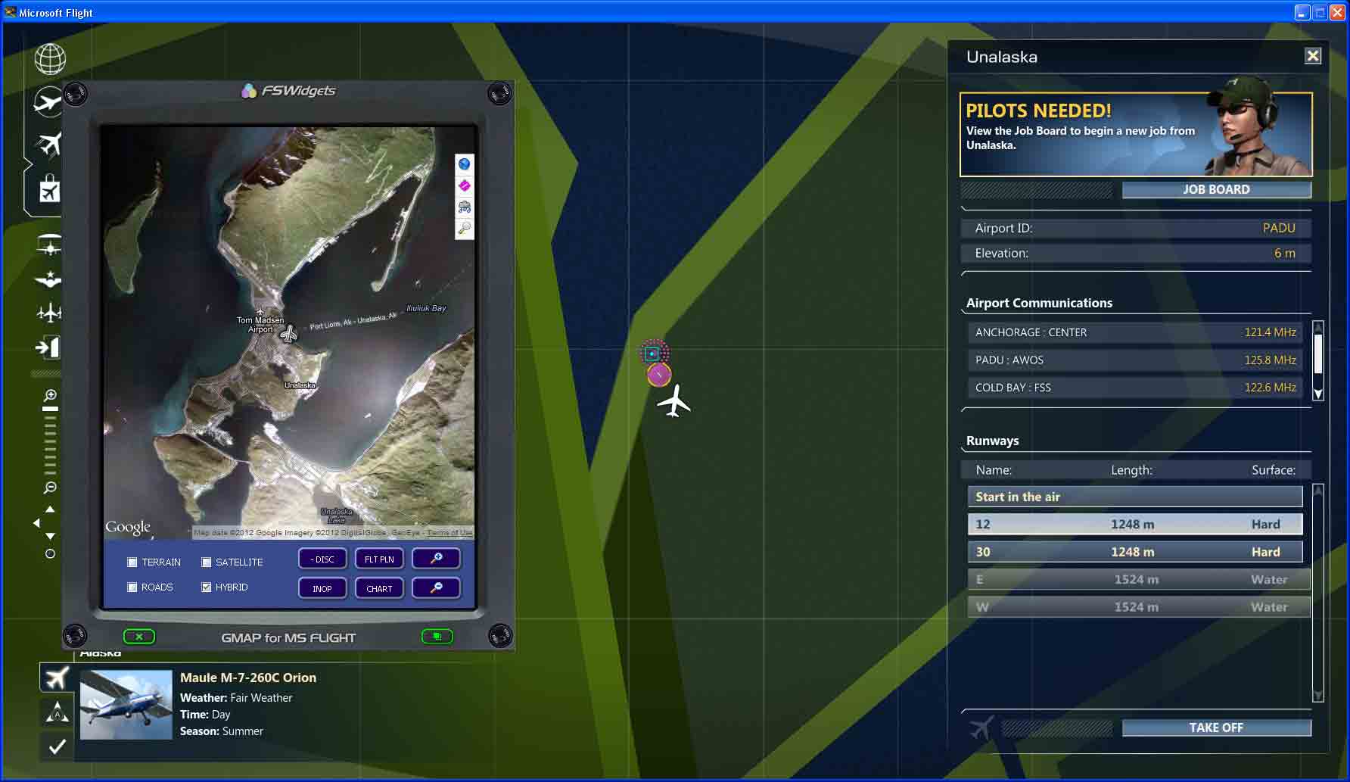Click the purple circle marker on map

coord(659,374)
